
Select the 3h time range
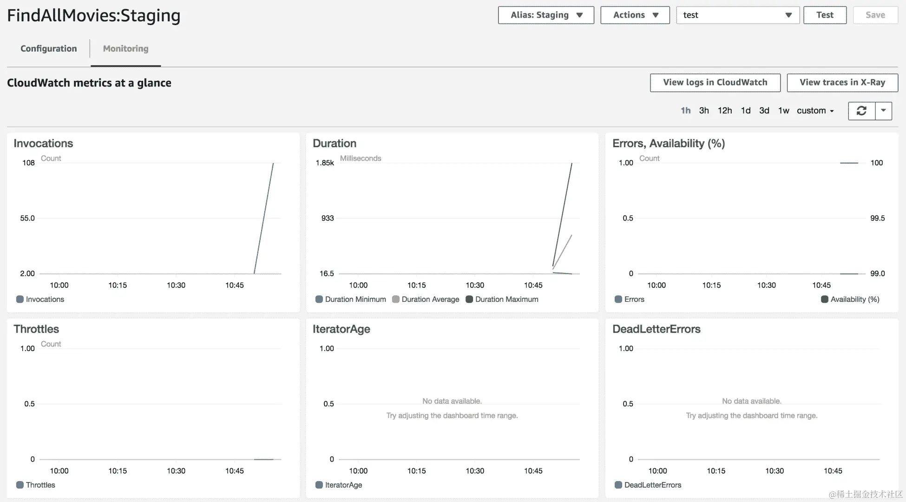(x=704, y=111)
